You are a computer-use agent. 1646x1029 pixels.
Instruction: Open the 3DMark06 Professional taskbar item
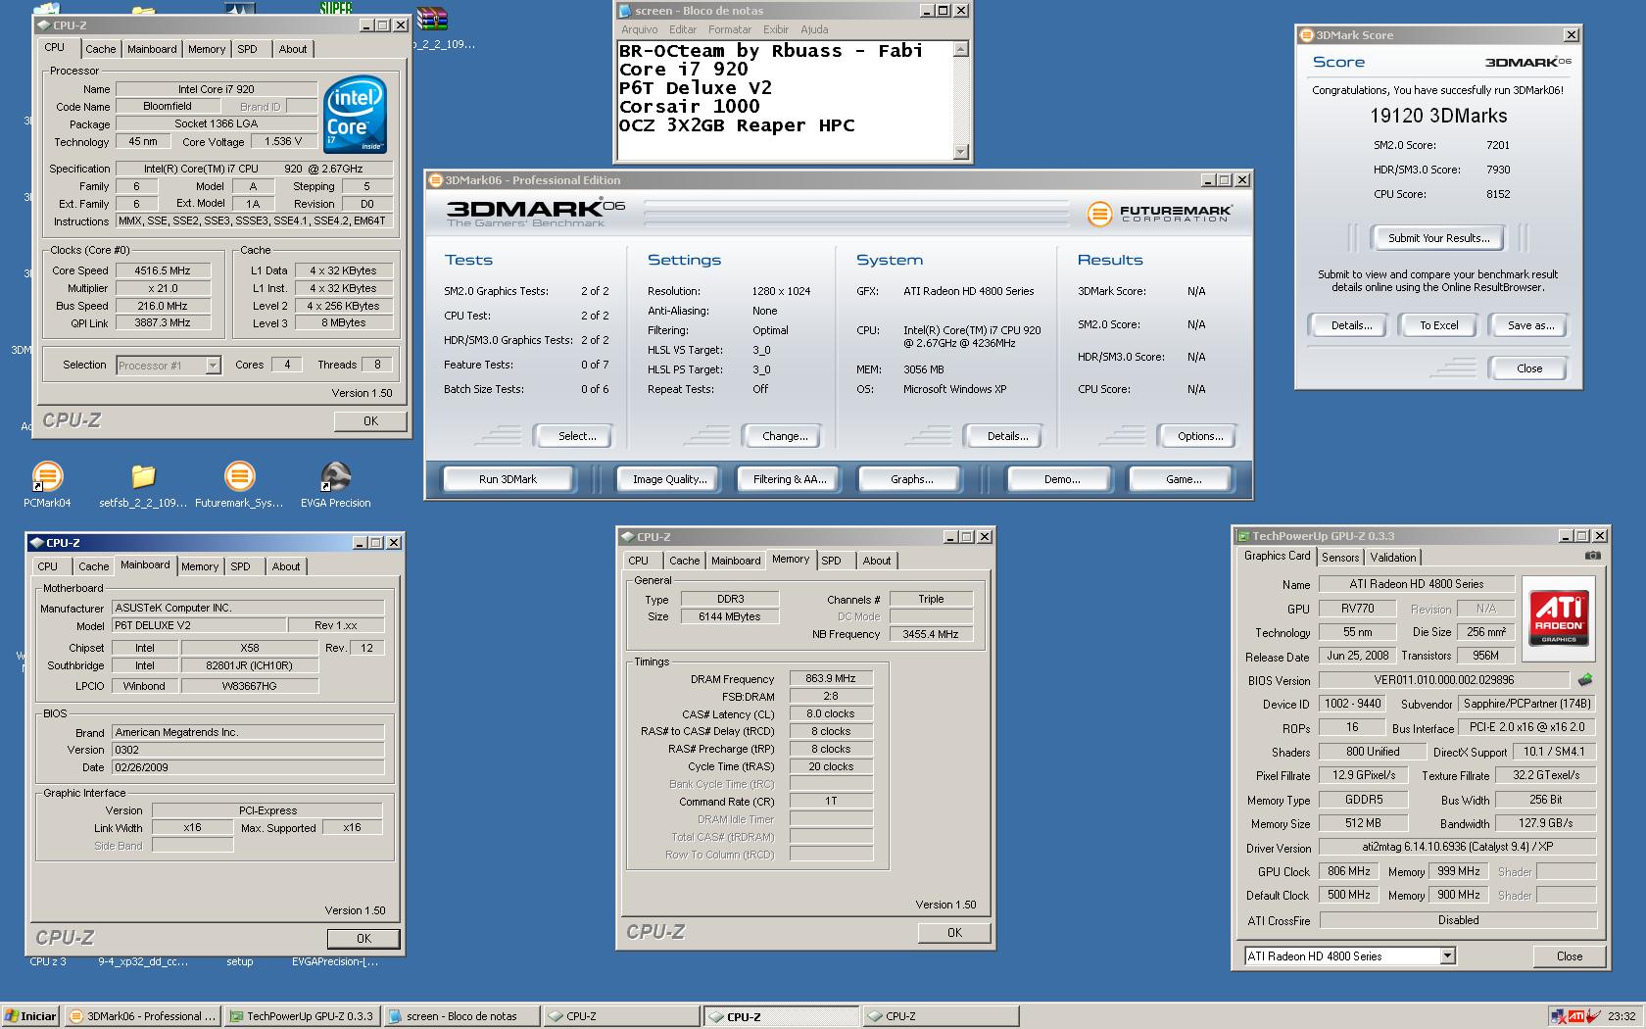[143, 1016]
